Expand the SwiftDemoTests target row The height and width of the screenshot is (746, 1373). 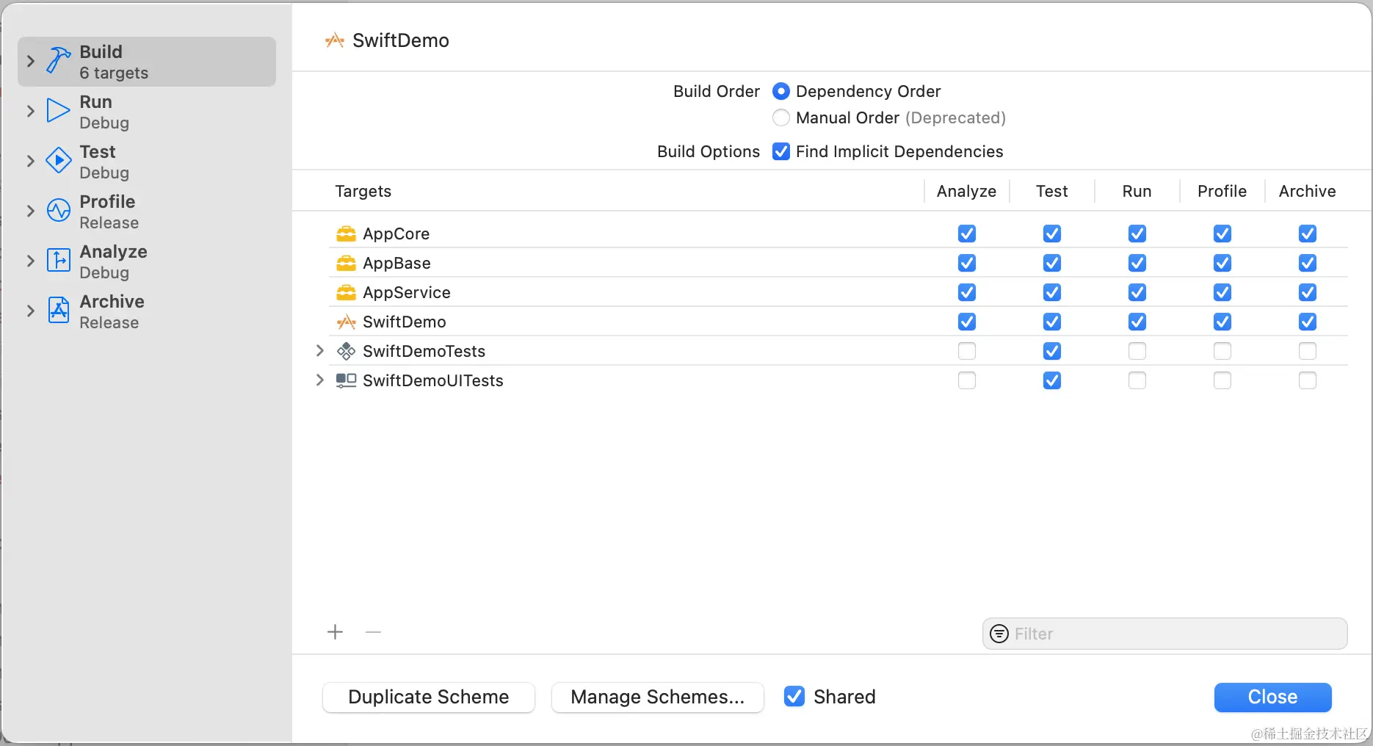click(x=319, y=351)
